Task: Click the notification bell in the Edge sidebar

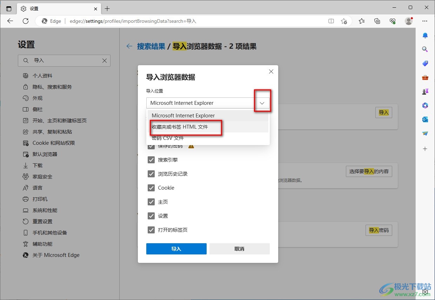Action: click(x=425, y=35)
